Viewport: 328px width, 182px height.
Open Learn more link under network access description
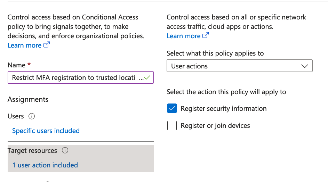(183, 36)
